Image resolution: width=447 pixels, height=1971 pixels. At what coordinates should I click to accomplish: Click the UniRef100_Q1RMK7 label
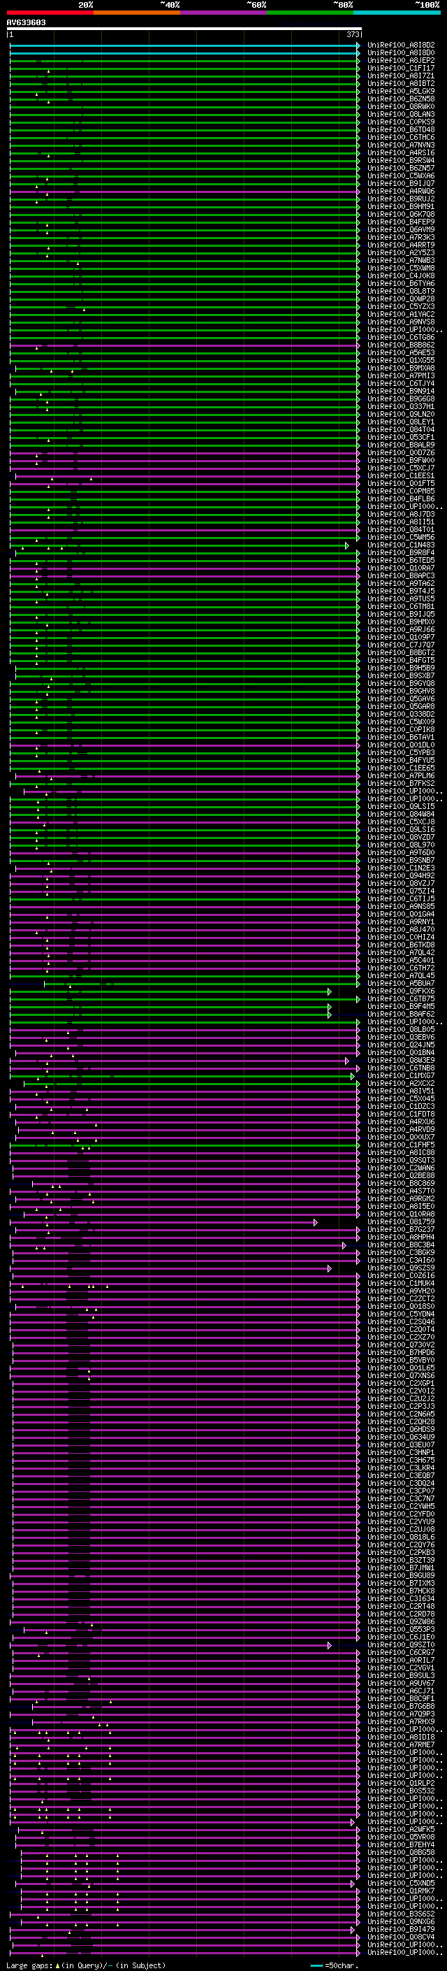point(401,1891)
